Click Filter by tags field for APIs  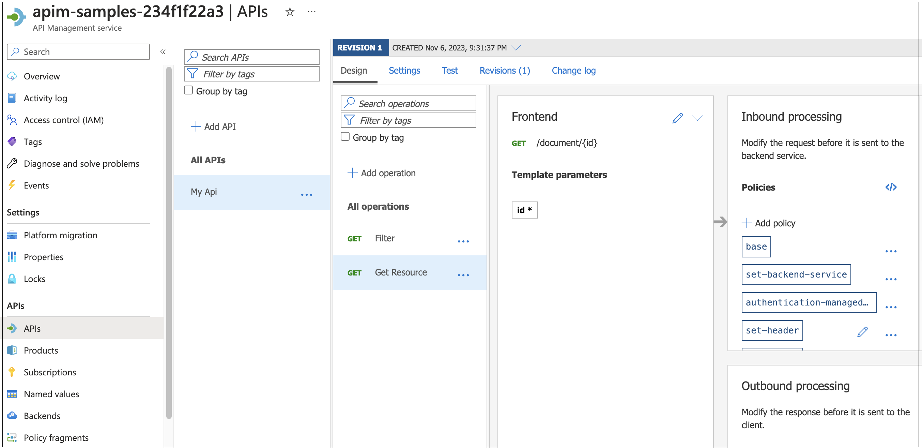point(251,74)
